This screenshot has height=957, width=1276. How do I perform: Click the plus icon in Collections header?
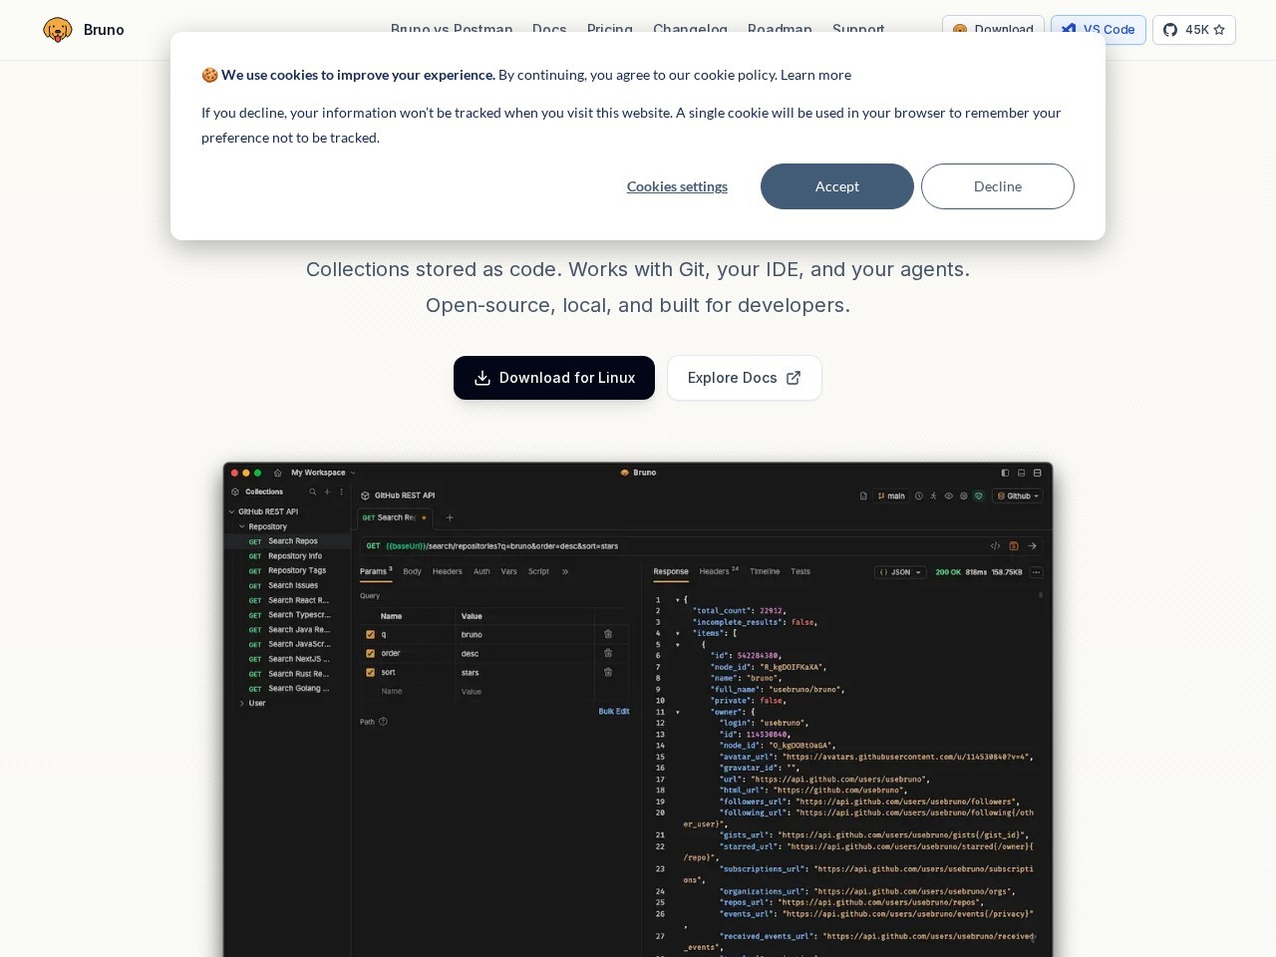click(x=327, y=491)
